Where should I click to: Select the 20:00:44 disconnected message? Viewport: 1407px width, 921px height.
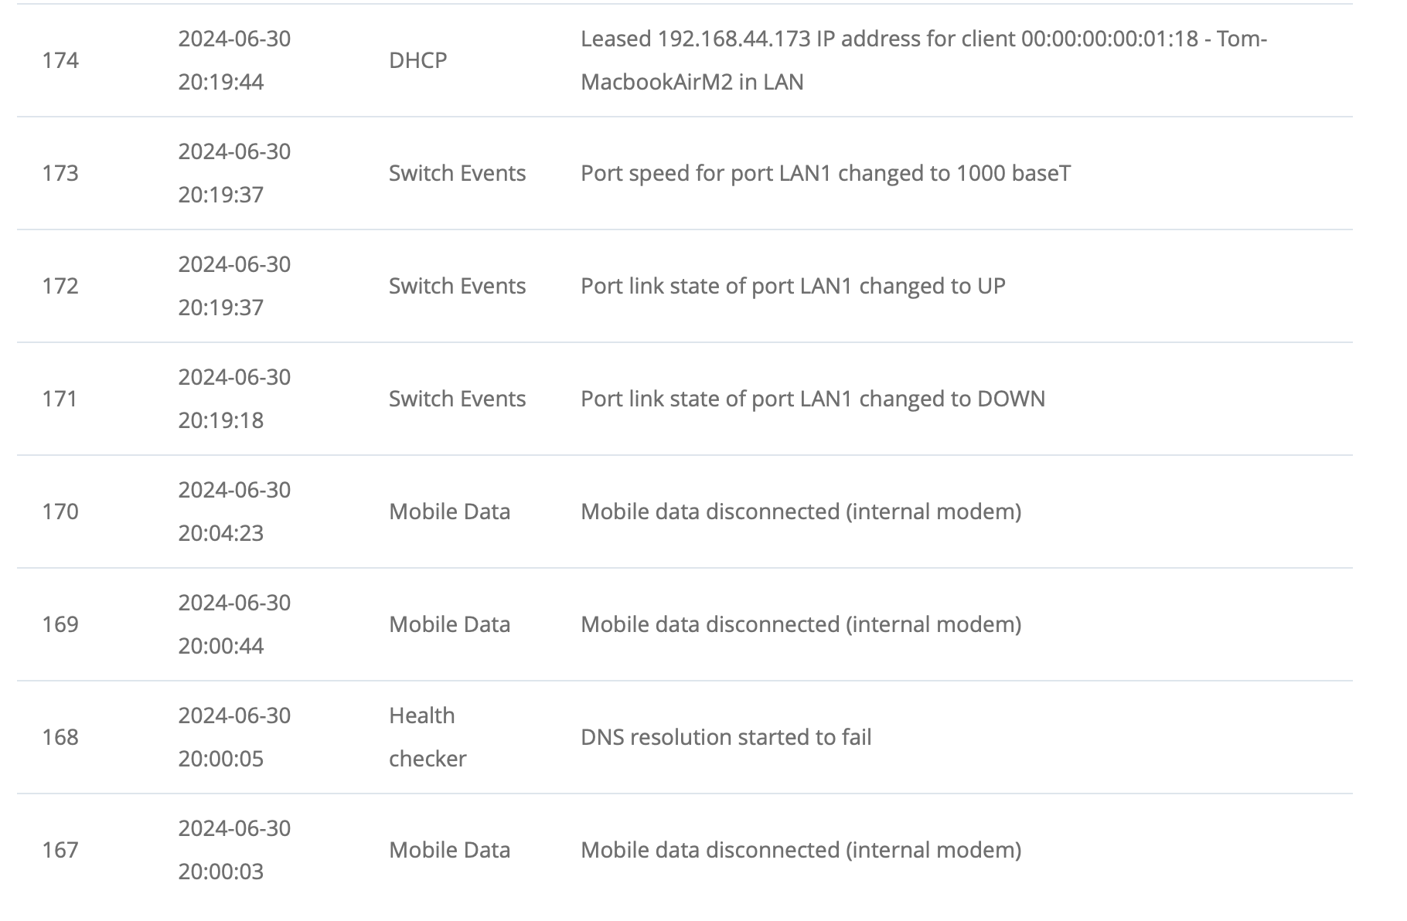pyautogui.click(x=801, y=624)
